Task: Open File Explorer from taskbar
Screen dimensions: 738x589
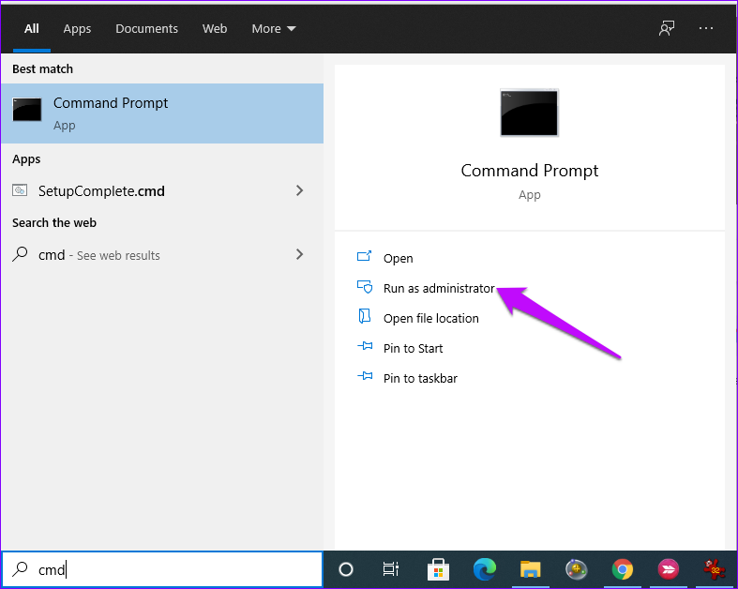Action: pyautogui.click(x=531, y=569)
